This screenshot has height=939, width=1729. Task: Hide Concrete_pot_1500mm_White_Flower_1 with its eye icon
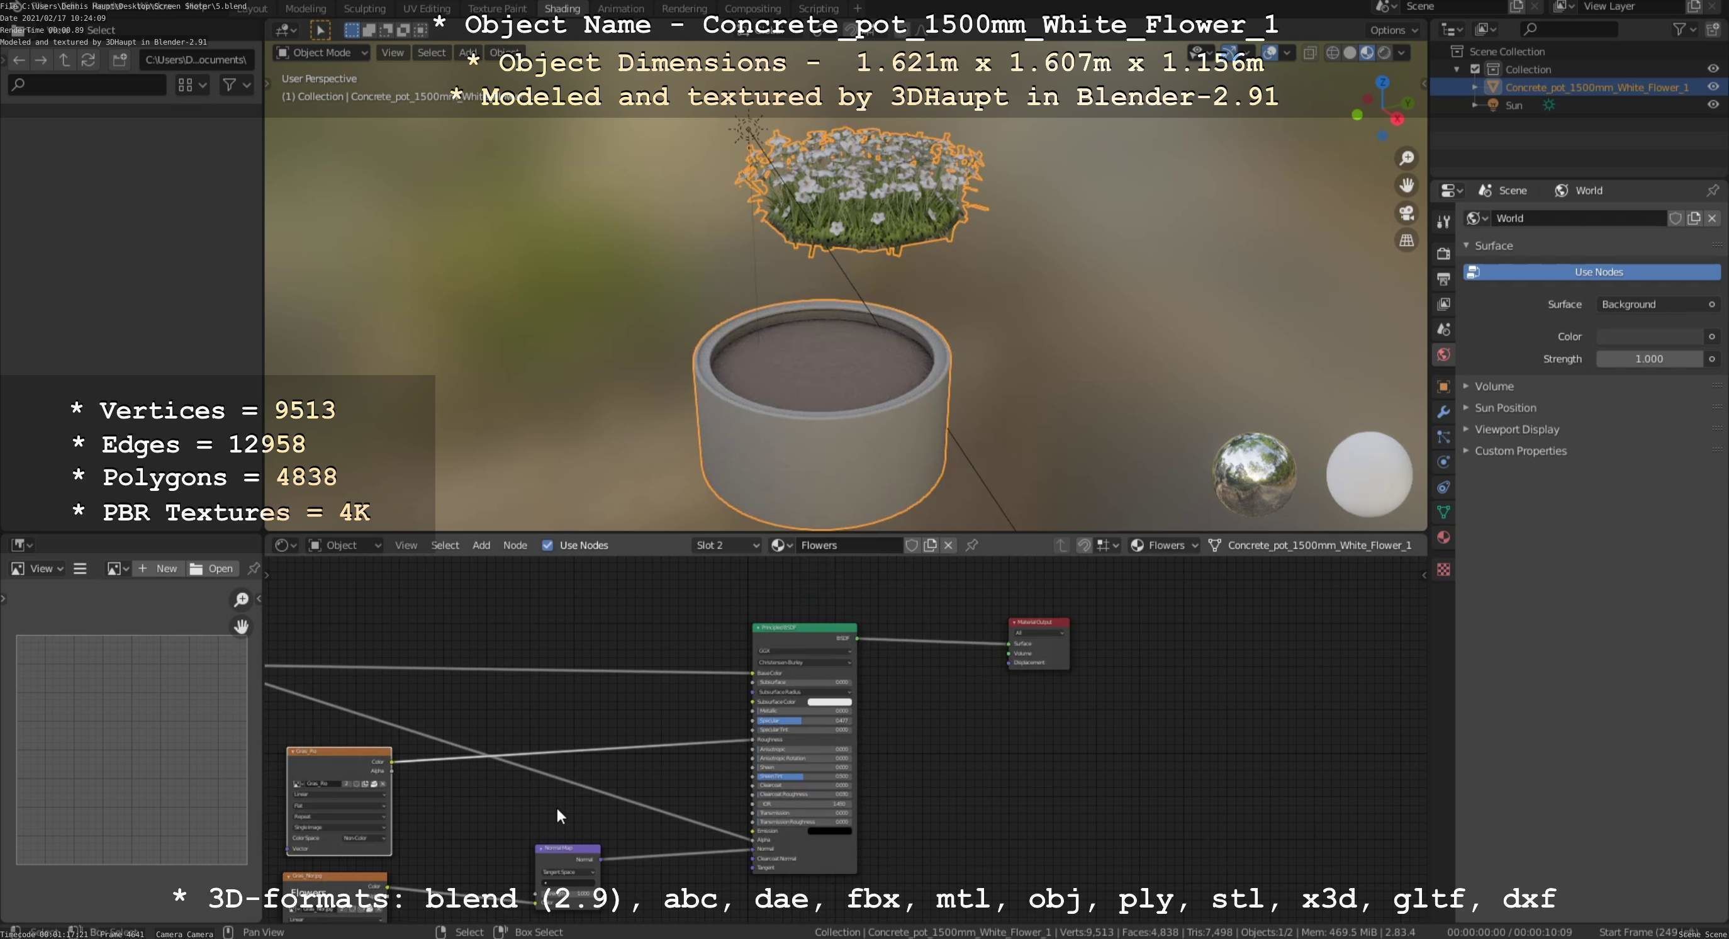(x=1712, y=87)
